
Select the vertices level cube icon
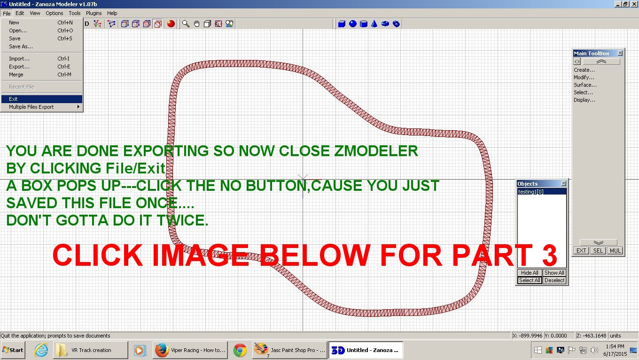click(125, 23)
